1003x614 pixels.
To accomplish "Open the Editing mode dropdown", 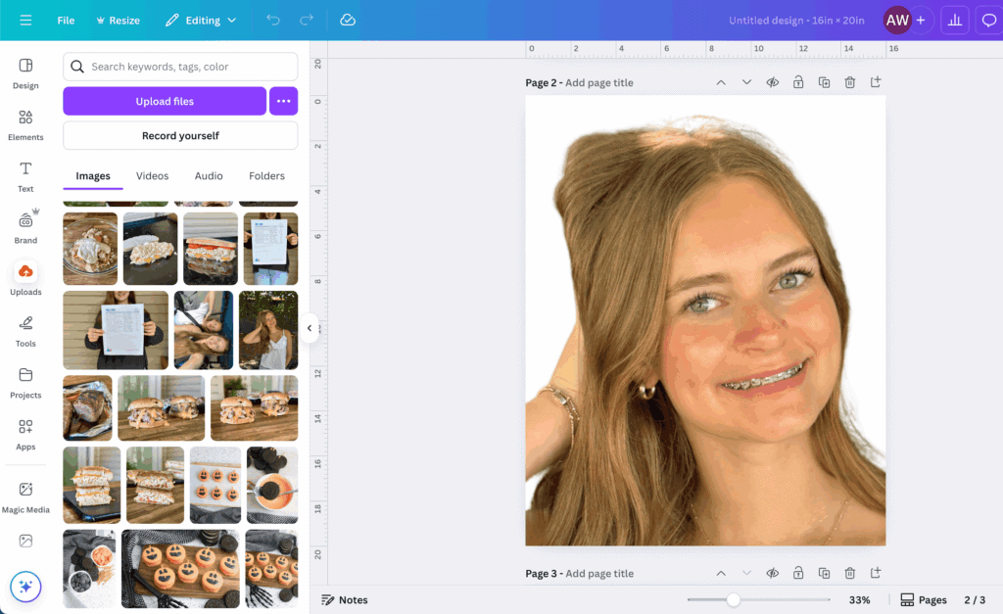I will 201,20.
